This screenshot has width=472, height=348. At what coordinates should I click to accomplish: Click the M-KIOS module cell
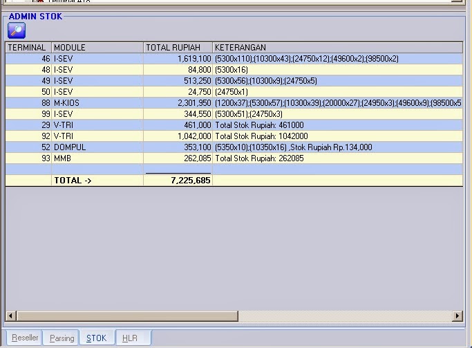(x=97, y=103)
